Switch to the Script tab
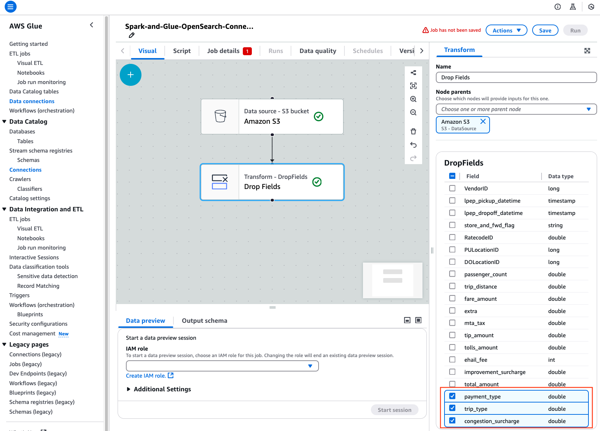Screen dimensions: 600x431 181,50
